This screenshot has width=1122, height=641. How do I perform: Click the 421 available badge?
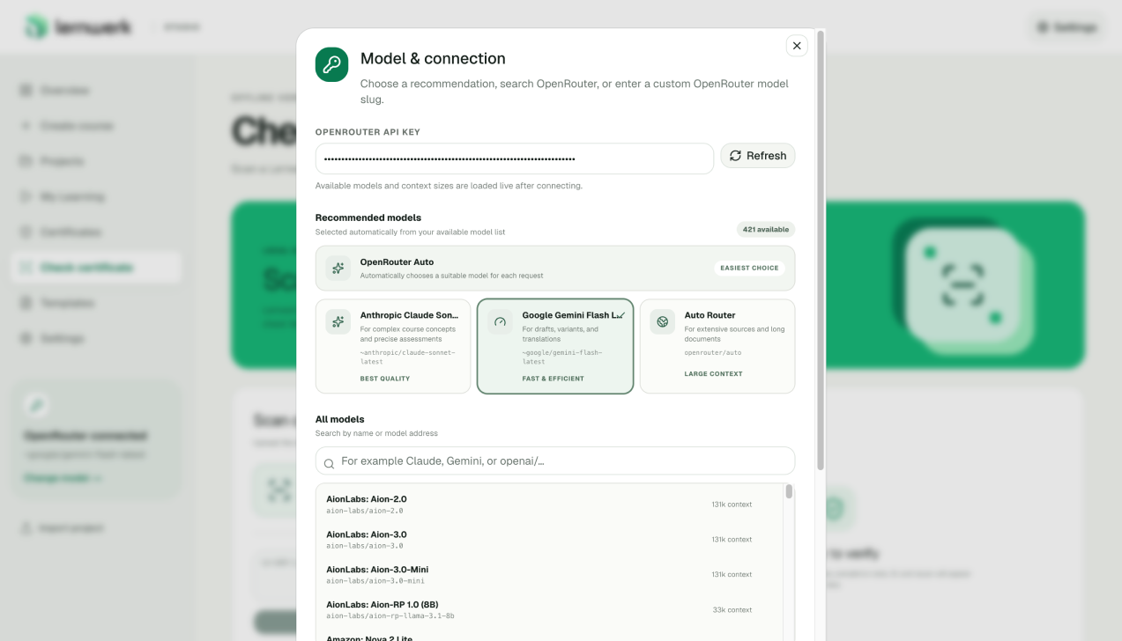pos(766,230)
